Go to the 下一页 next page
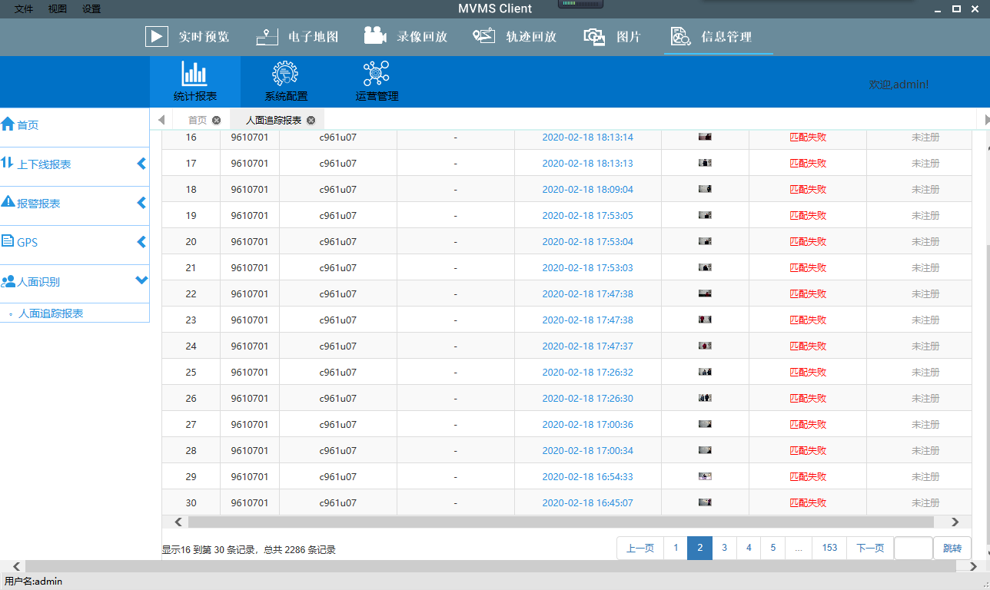Viewport: 990px width, 590px height. [x=870, y=548]
